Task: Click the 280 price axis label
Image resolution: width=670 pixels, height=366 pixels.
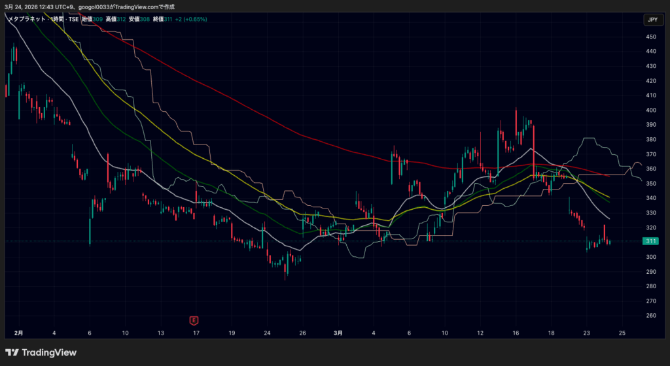Action: pyautogui.click(x=651, y=287)
